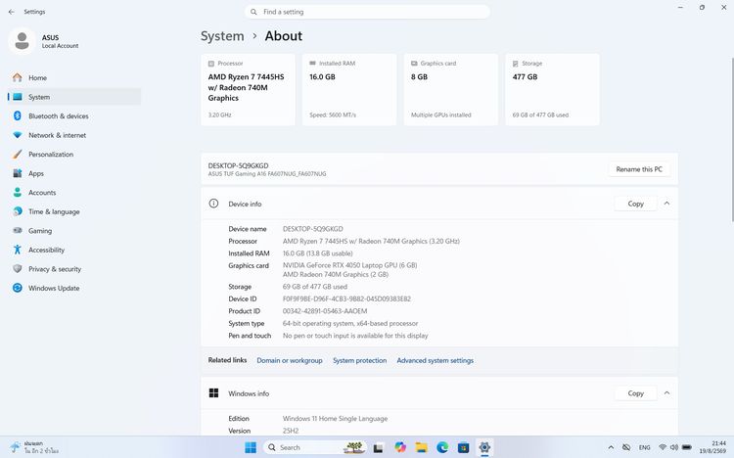
Task: Open Domain or workgroup link
Action: pos(290,360)
